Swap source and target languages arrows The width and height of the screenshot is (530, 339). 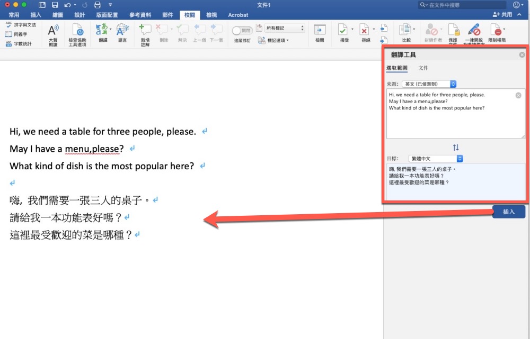pyautogui.click(x=456, y=148)
